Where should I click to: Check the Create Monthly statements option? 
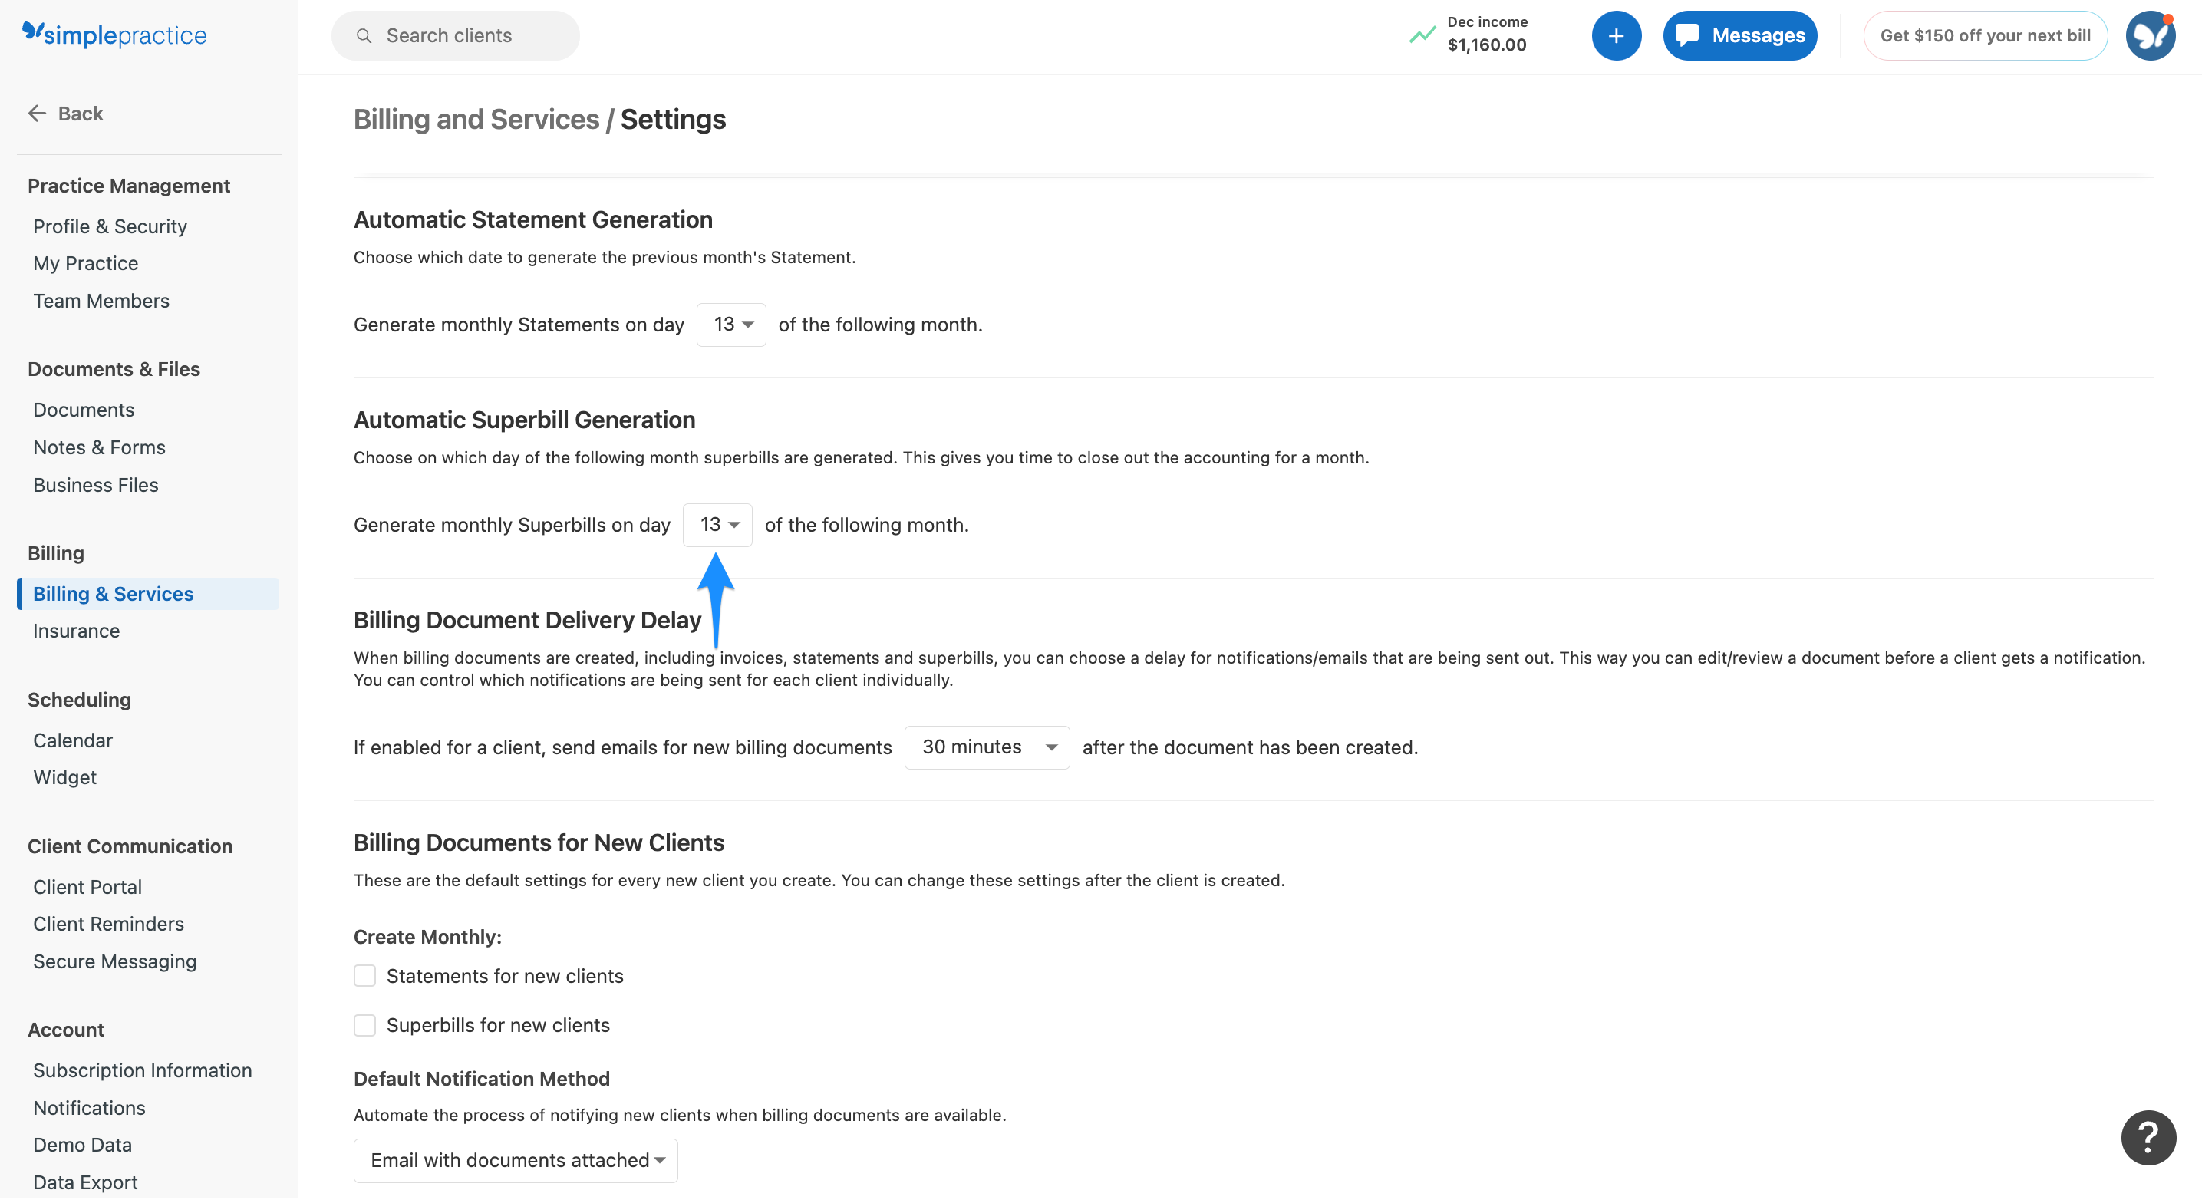365,975
